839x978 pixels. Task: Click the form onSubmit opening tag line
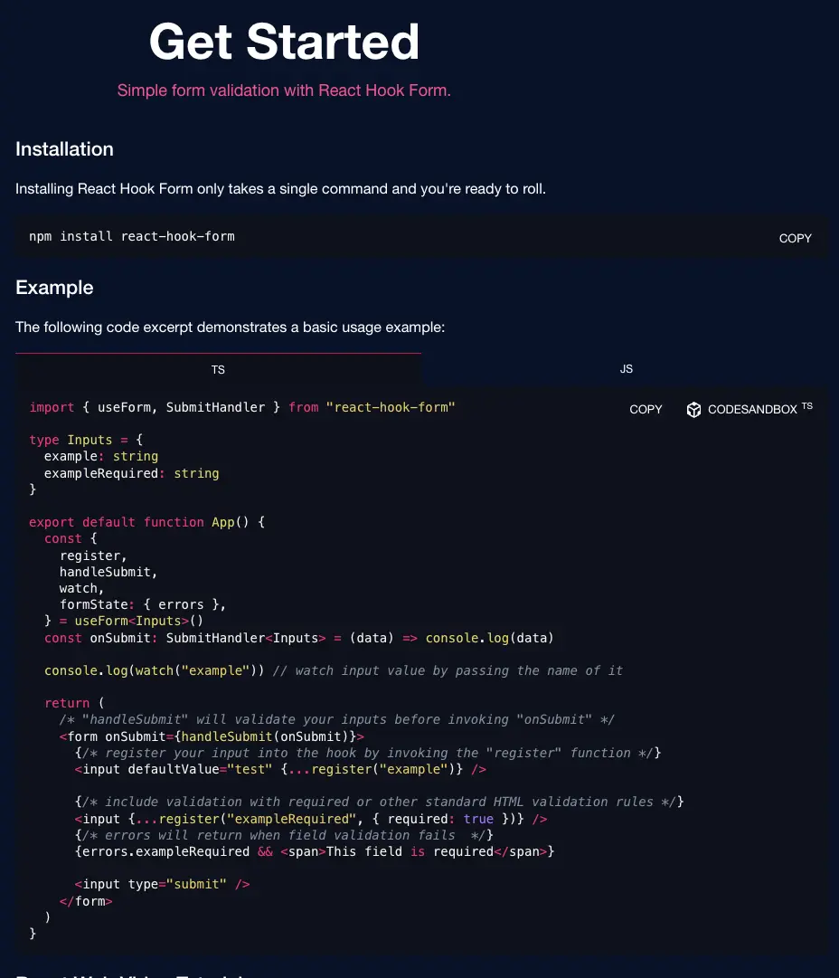click(x=212, y=736)
